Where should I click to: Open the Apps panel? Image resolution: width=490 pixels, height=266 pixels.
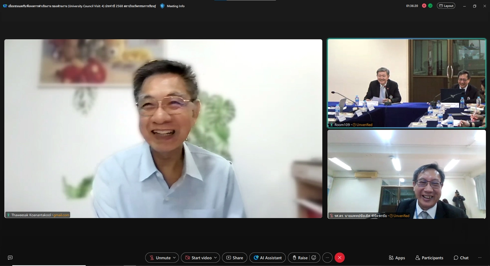tap(396, 258)
